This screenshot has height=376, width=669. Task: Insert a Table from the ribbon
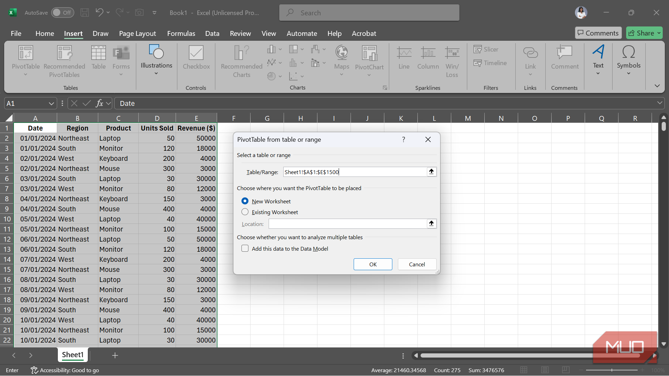[99, 58]
